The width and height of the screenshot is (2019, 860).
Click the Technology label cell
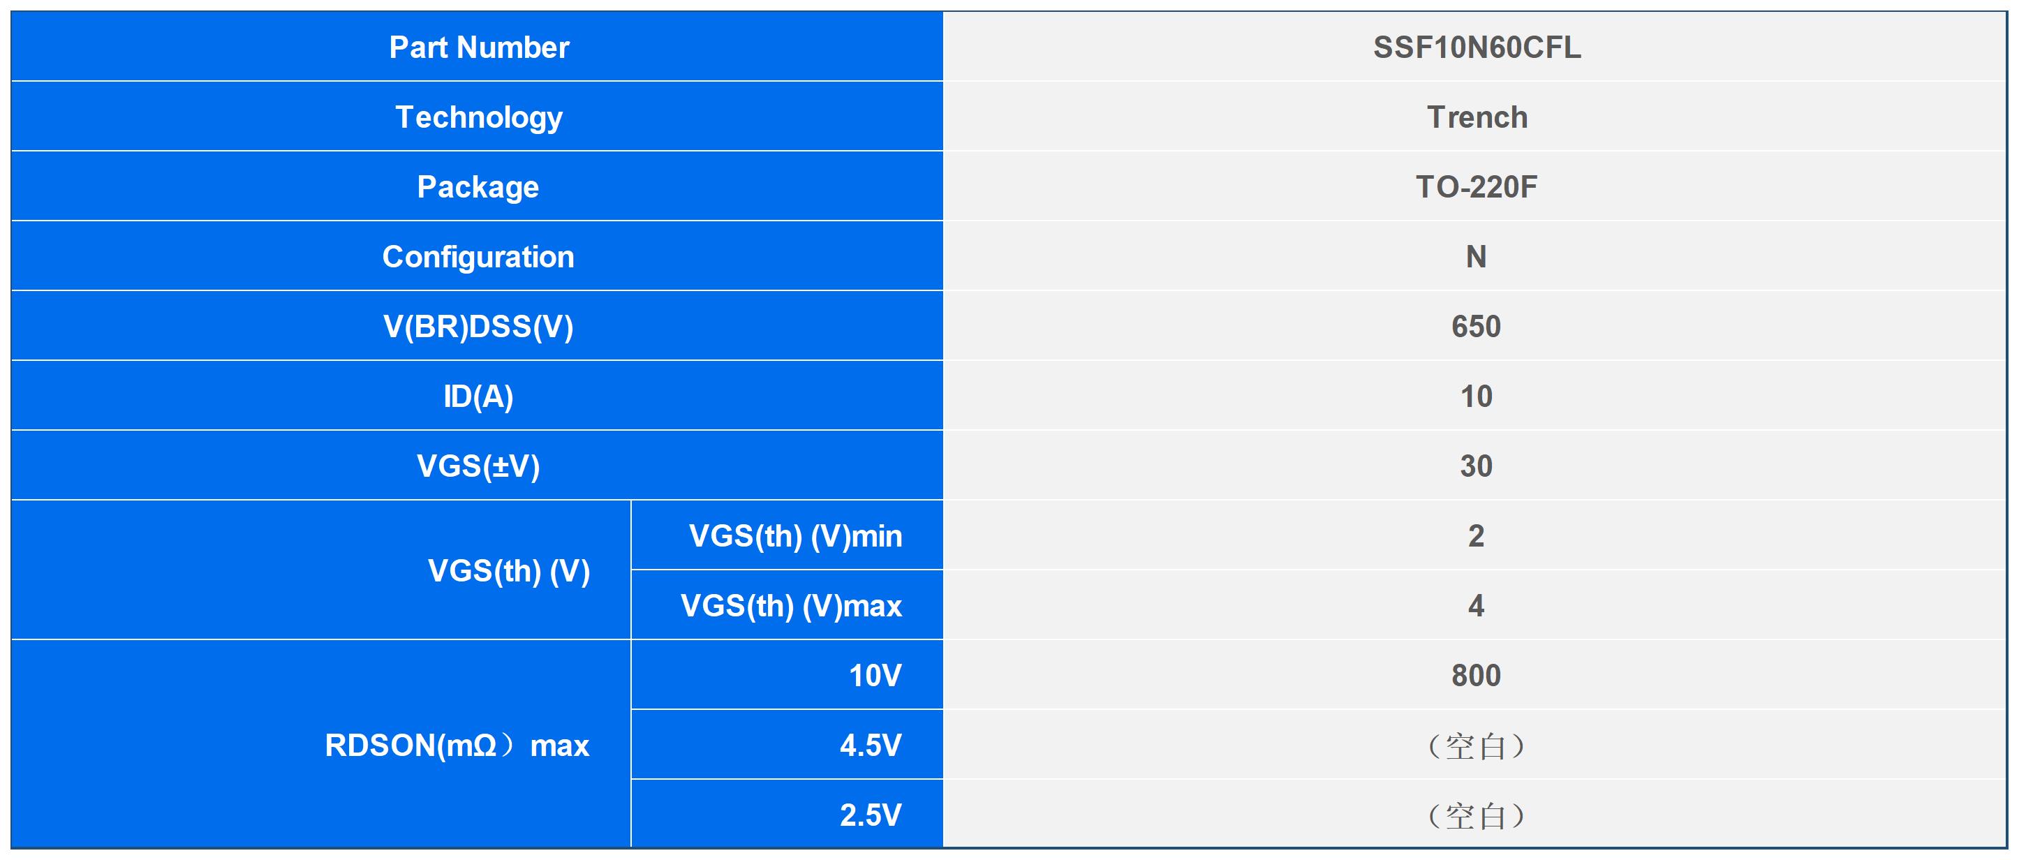pyautogui.click(x=478, y=117)
